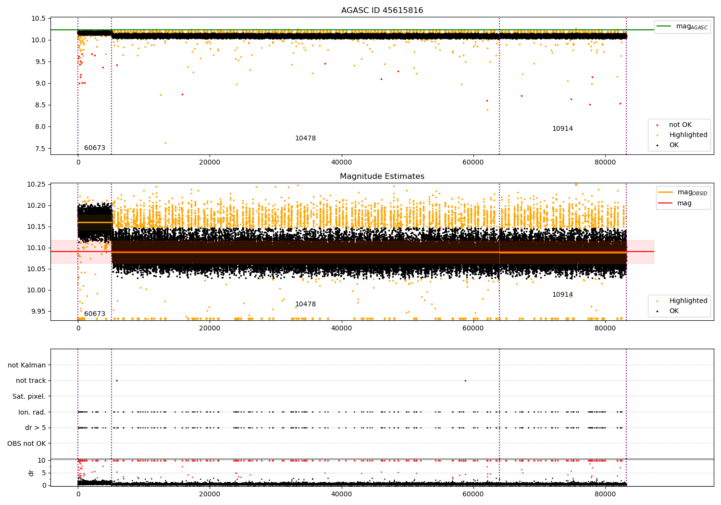Click the '9.0' y-tick of the top plot
Image resolution: width=721 pixels, height=505 pixels.
(40, 83)
